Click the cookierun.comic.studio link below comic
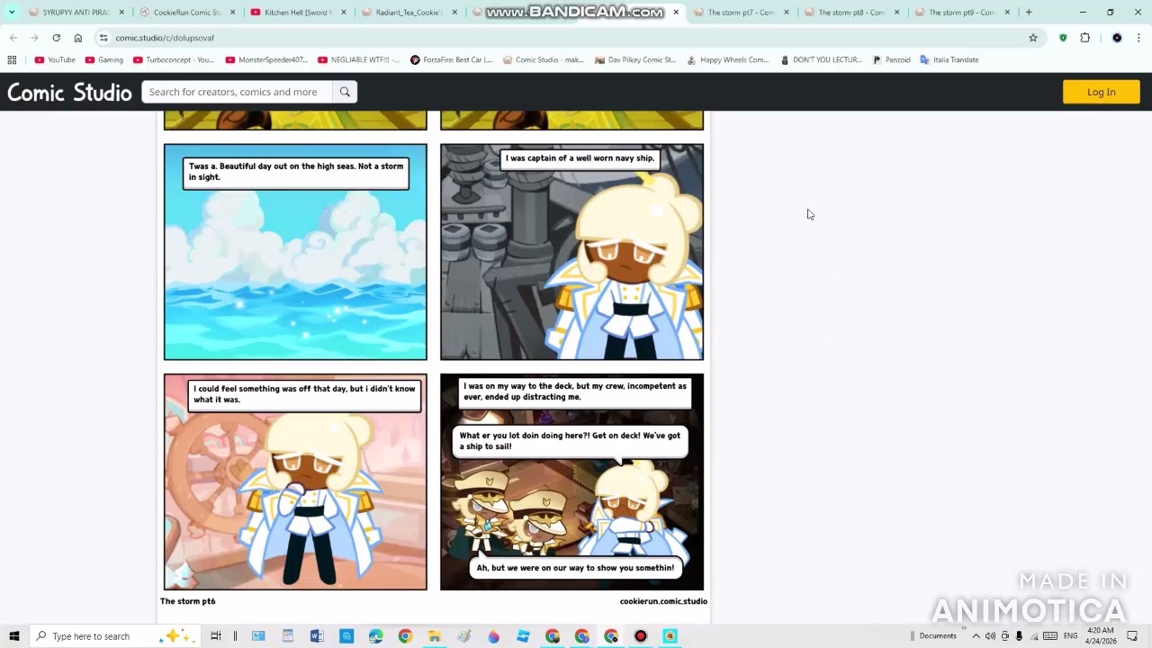The width and height of the screenshot is (1152, 648). [663, 601]
